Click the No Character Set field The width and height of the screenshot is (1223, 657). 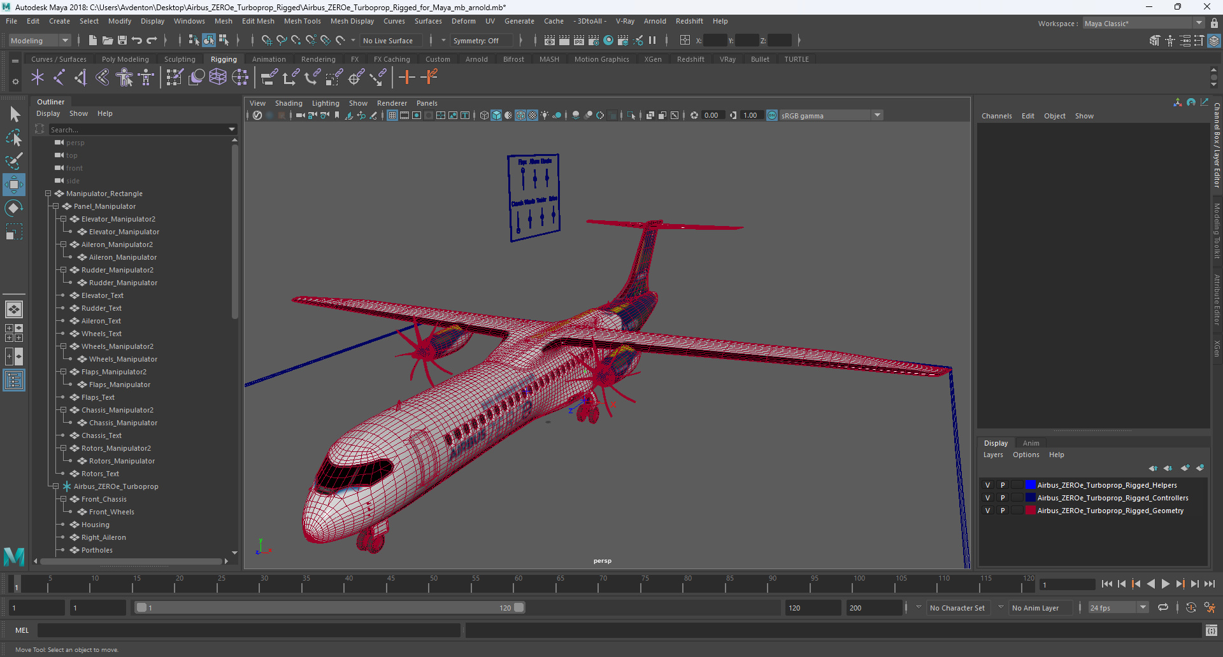pos(957,607)
